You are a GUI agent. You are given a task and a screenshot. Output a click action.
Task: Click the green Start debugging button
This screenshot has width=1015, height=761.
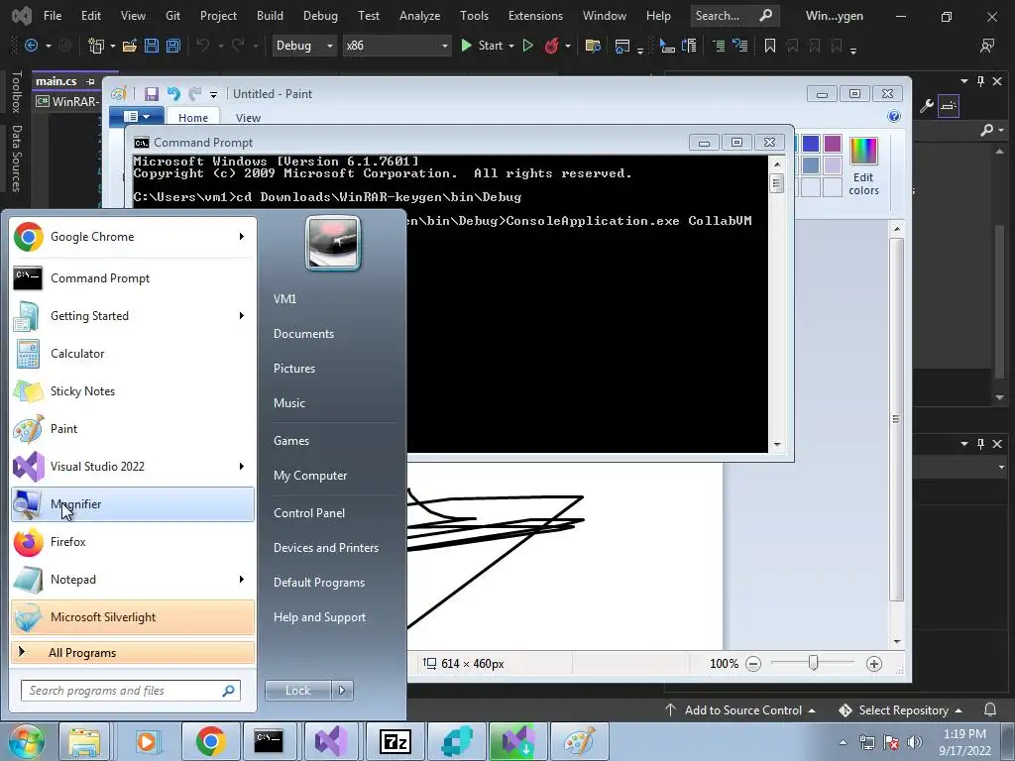pyautogui.click(x=482, y=46)
